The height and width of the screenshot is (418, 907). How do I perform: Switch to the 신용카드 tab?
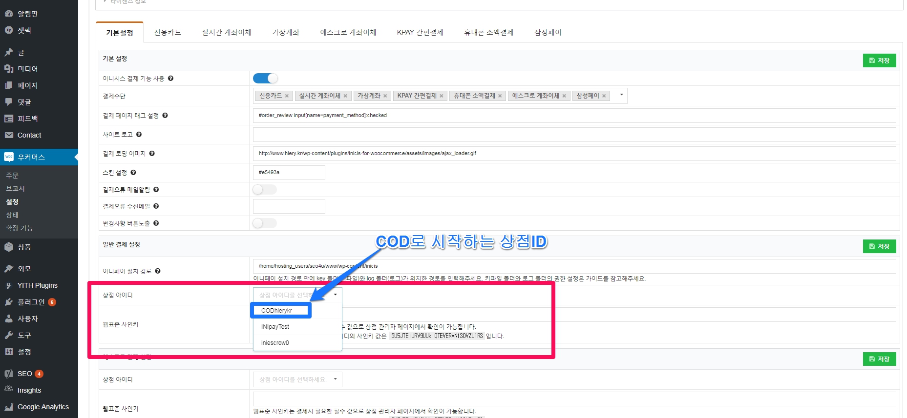168,32
